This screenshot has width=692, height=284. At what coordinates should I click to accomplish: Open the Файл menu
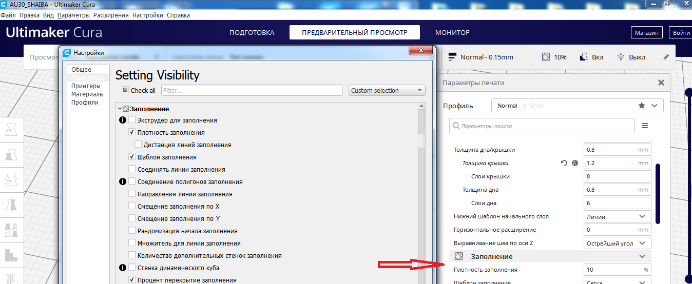[8, 15]
